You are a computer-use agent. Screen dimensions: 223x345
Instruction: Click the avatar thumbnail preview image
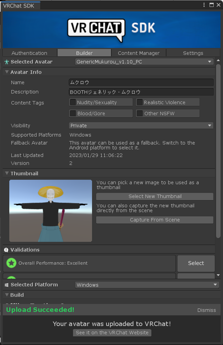[51, 211]
